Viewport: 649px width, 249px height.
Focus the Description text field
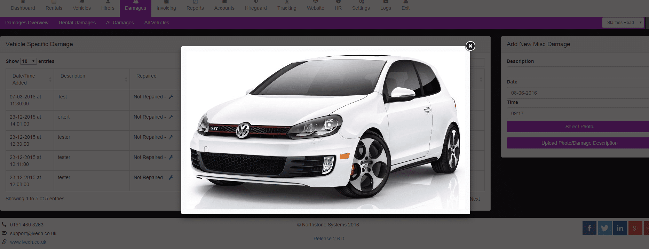578,72
